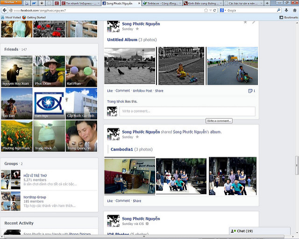The image size is (299, 239).
Task: Click the horizontal scrollbar at the bottom
Action: point(144,237)
